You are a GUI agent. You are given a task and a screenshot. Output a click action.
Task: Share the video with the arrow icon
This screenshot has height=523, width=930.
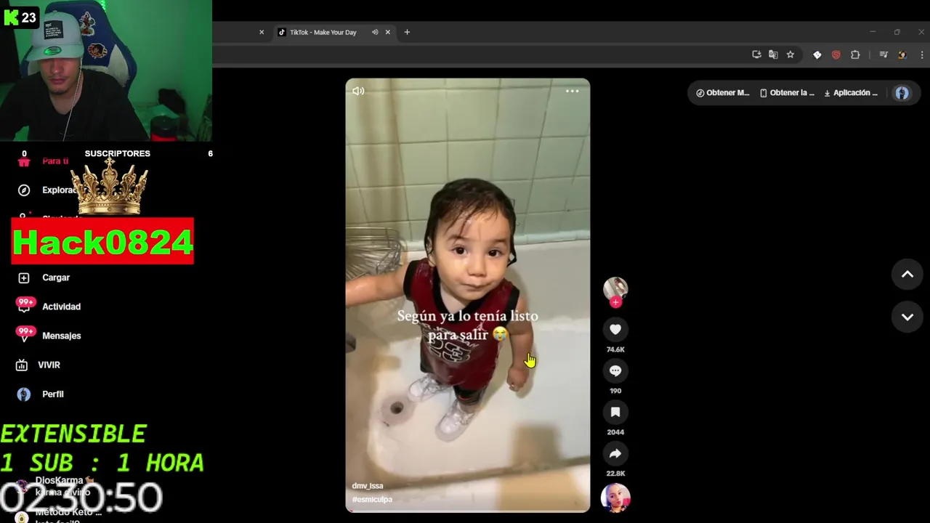(615, 454)
